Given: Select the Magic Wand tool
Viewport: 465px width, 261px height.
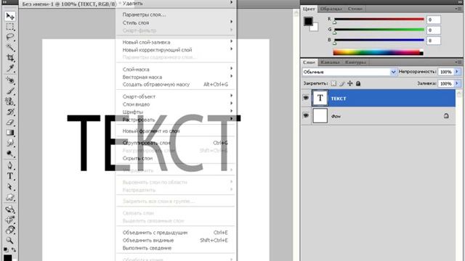Looking at the screenshot, I should coord(9,47).
